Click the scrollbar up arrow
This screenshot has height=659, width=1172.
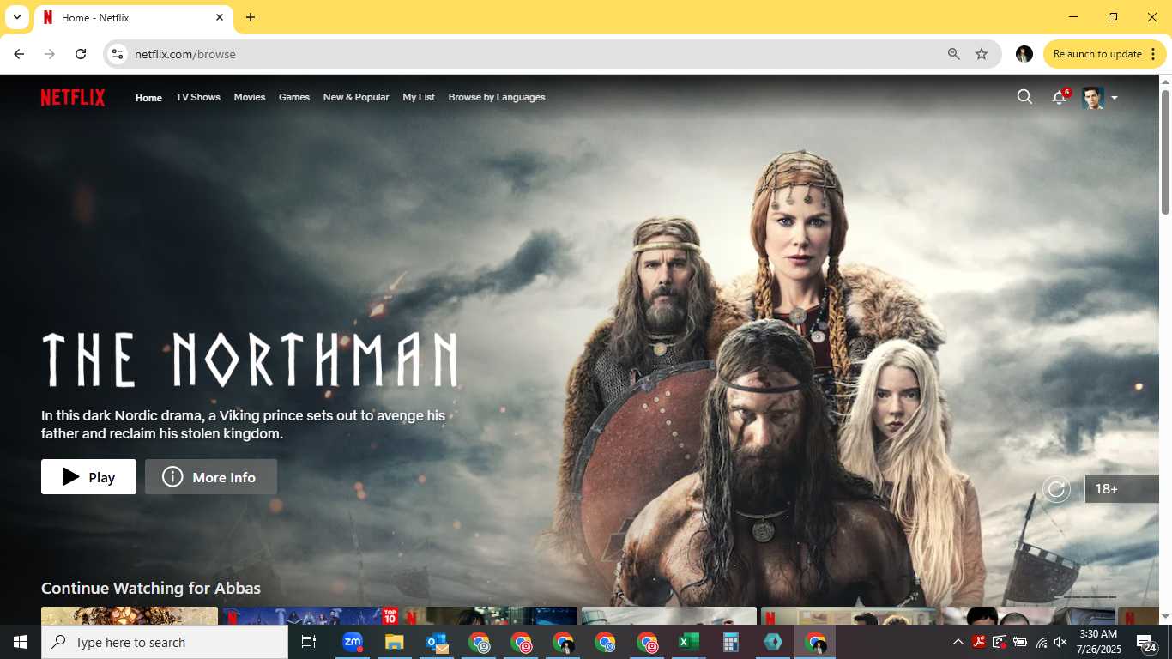tap(1165, 82)
